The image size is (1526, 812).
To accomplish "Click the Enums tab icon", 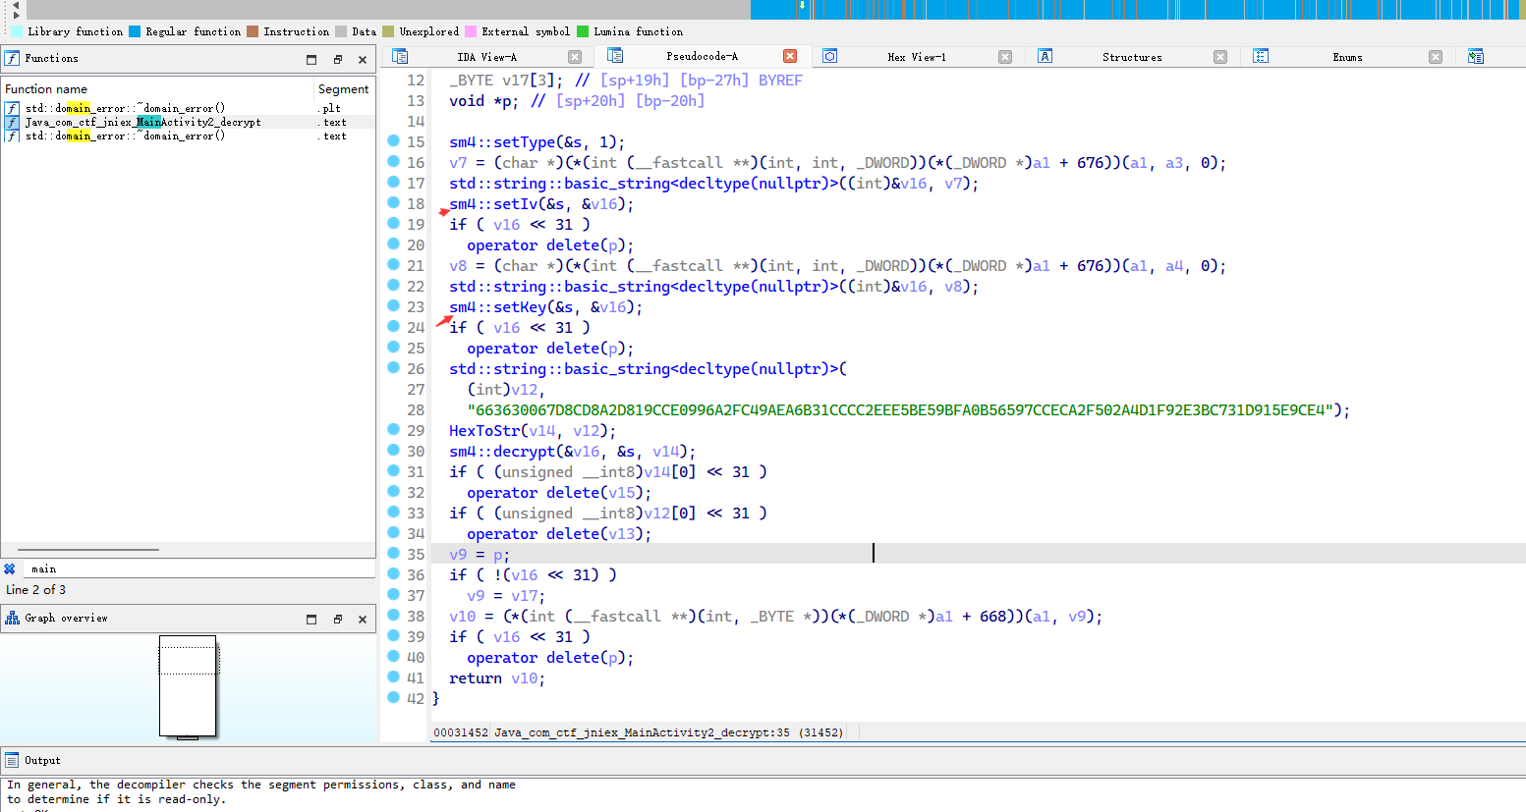I will 1261,57.
